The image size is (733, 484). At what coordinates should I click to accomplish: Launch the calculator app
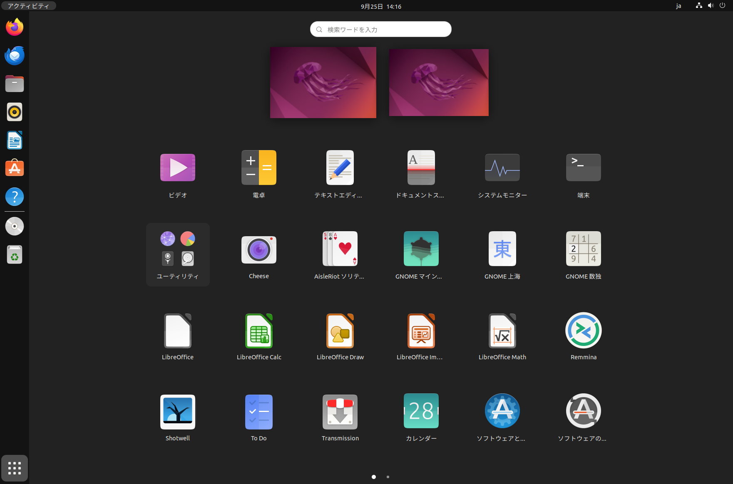(258, 168)
